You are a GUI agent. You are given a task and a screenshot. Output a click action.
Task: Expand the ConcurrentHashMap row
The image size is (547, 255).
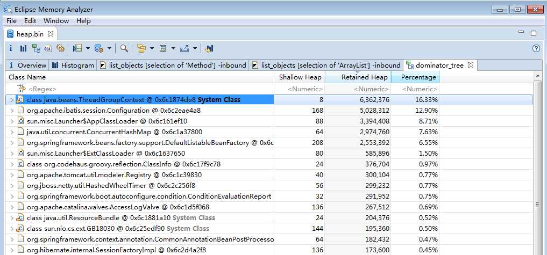(x=11, y=133)
